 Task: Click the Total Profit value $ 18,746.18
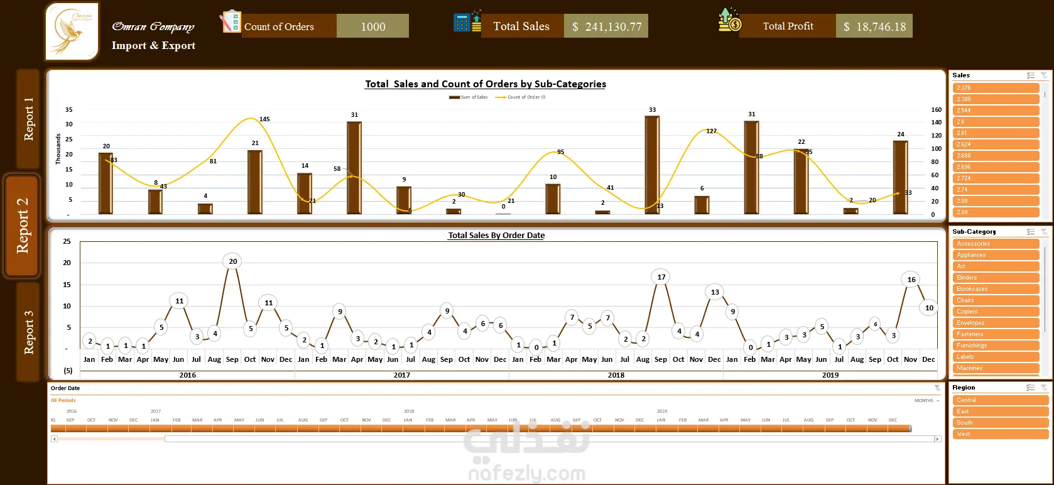click(x=874, y=26)
